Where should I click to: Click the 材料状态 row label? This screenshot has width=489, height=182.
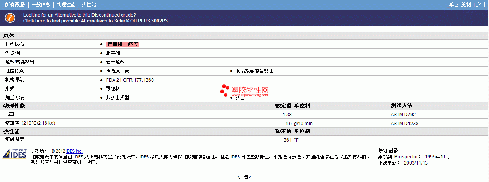pyautogui.click(x=14, y=44)
